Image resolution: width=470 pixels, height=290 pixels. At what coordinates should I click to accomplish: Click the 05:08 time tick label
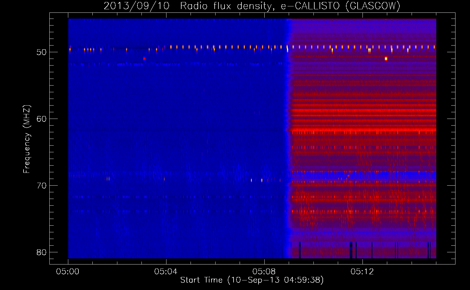click(264, 272)
